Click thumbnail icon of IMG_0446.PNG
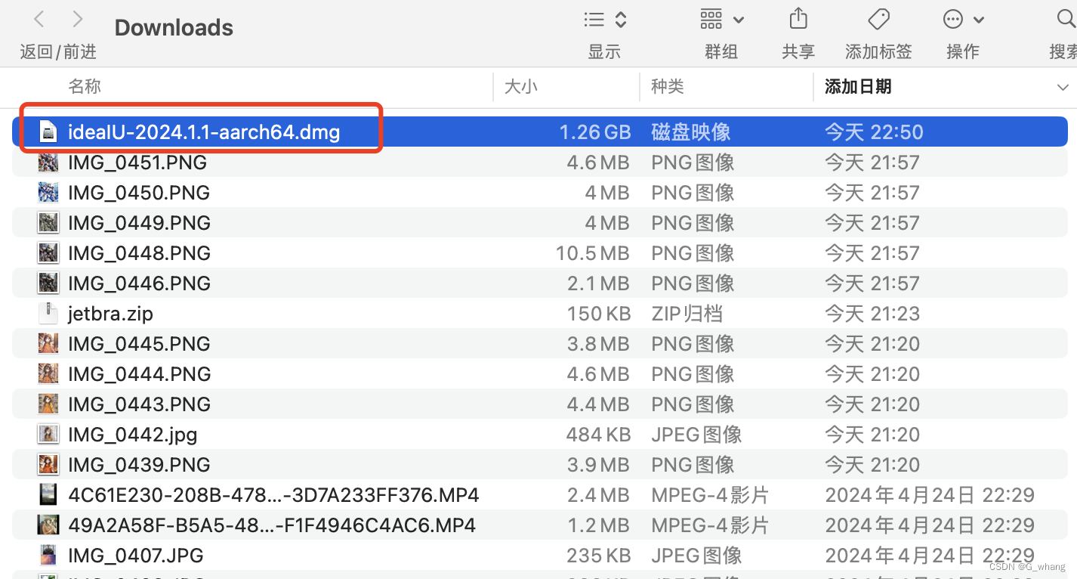 [48, 283]
